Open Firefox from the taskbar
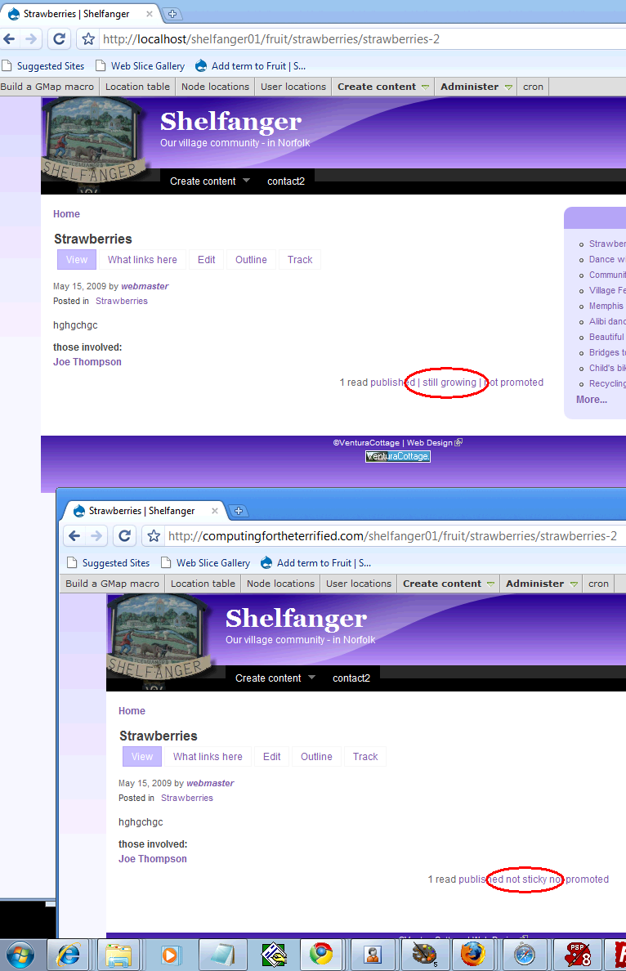 pos(472,955)
